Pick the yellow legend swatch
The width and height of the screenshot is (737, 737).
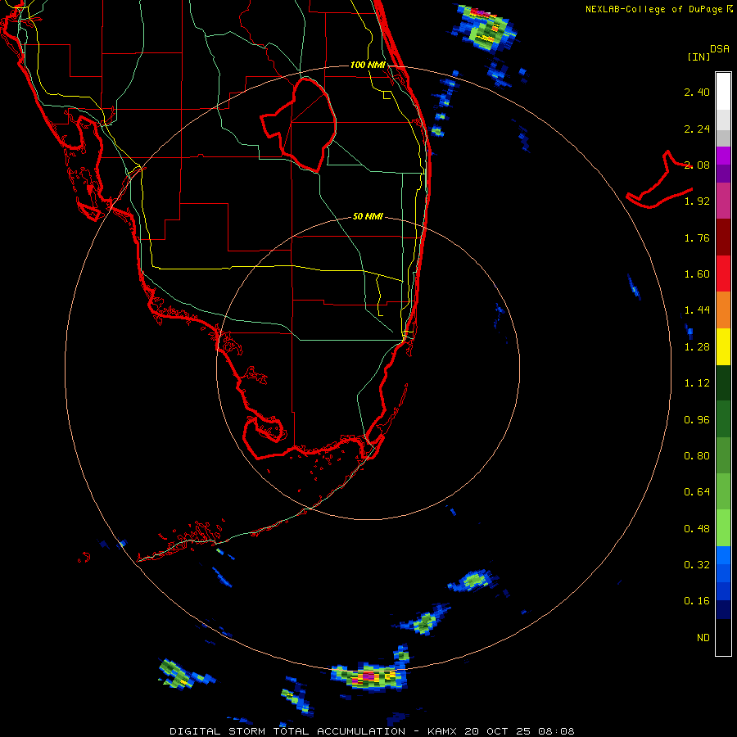(x=723, y=347)
